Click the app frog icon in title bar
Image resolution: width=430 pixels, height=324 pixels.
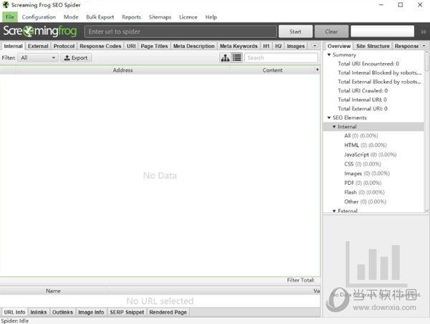(6, 5)
